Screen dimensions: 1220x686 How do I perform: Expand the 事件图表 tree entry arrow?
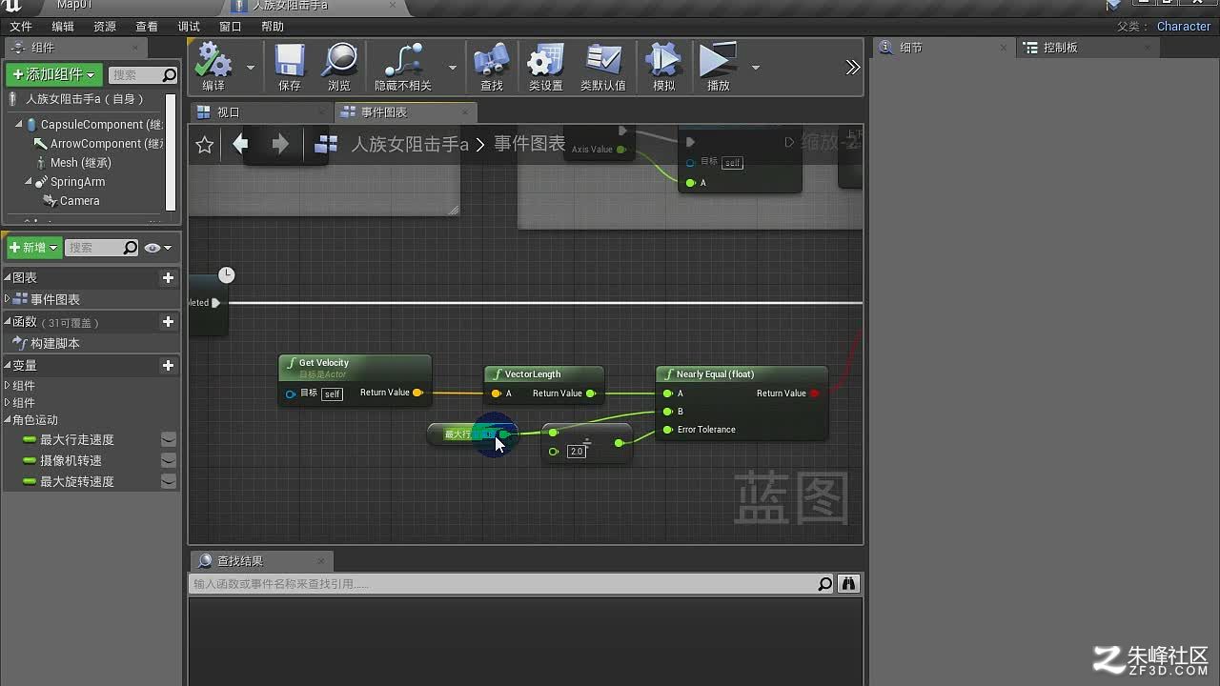coord(8,299)
